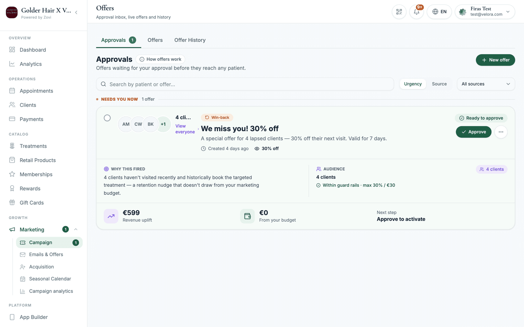524x327 pixels.
Task: Click the Campaign analytics bar chart icon
Action: click(x=23, y=291)
